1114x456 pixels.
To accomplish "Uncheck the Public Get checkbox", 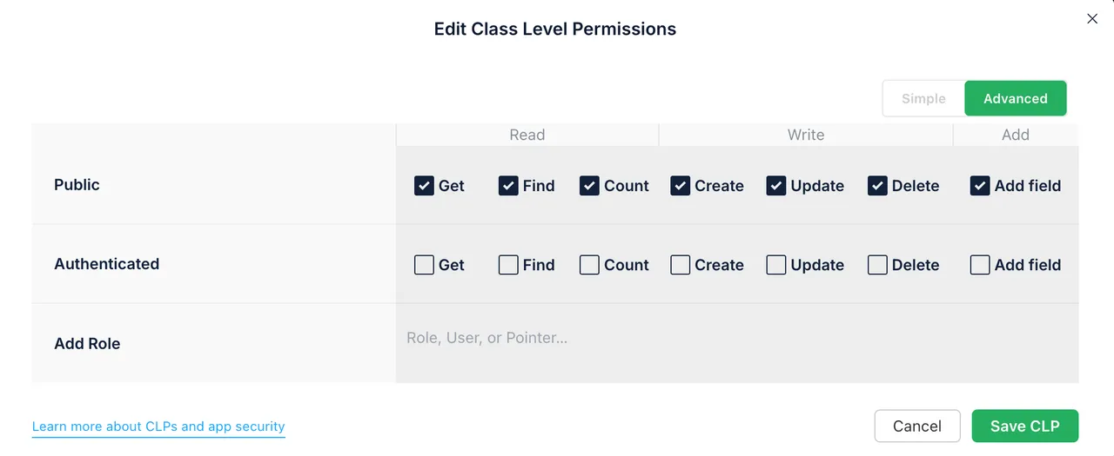I will tap(424, 186).
